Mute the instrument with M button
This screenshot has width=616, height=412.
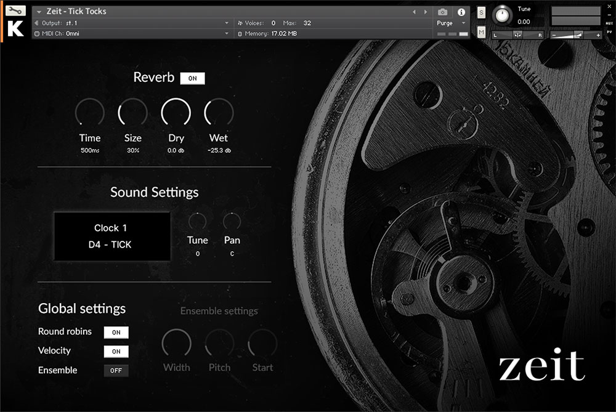point(481,32)
